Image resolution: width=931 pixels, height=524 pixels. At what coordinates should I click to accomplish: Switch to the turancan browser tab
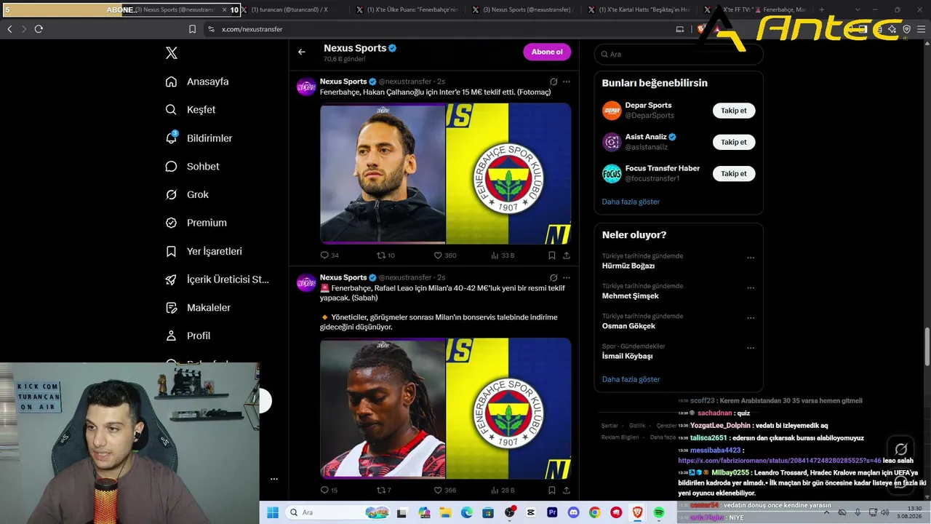pos(291,10)
